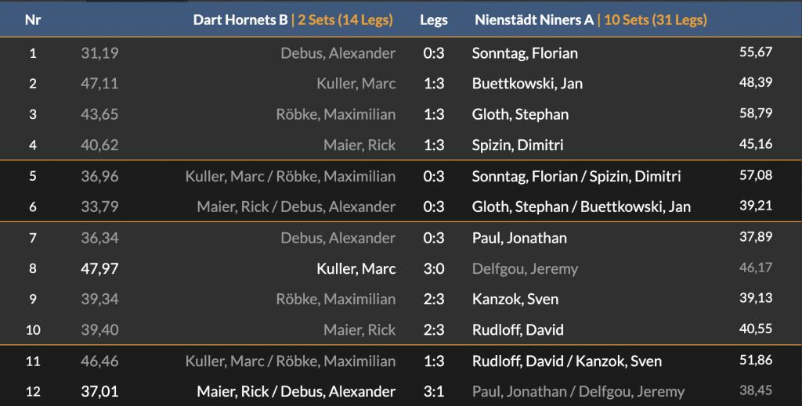The image size is (802, 406).
Task: Select the 47,97 average for Kuller, Marc
Action: pos(99,269)
